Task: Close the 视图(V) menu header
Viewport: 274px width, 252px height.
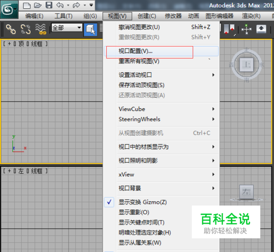Action: pos(117,16)
